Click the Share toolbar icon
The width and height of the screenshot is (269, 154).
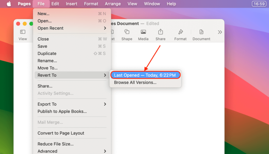160,34
